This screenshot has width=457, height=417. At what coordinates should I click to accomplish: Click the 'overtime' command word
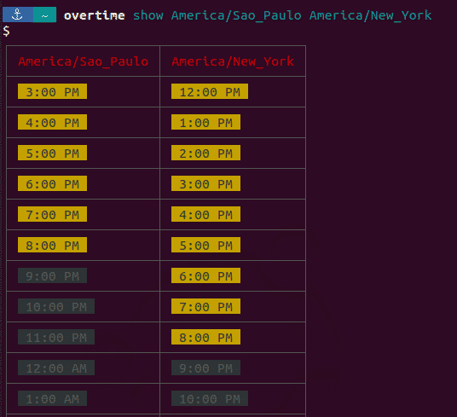(95, 15)
